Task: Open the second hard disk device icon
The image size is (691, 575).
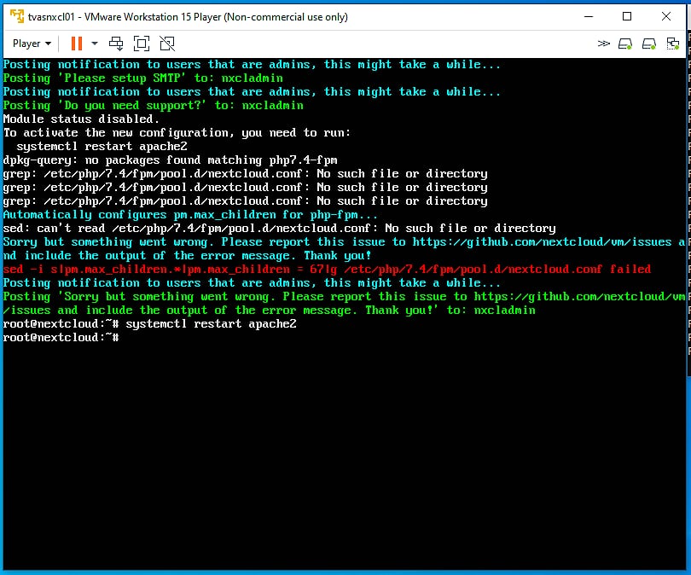Action: (648, 44)
